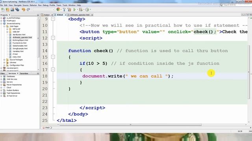Viewport: 252px width, 141px height.
Task: Select the Configuration Files node
Action: (x=17, y=65)
